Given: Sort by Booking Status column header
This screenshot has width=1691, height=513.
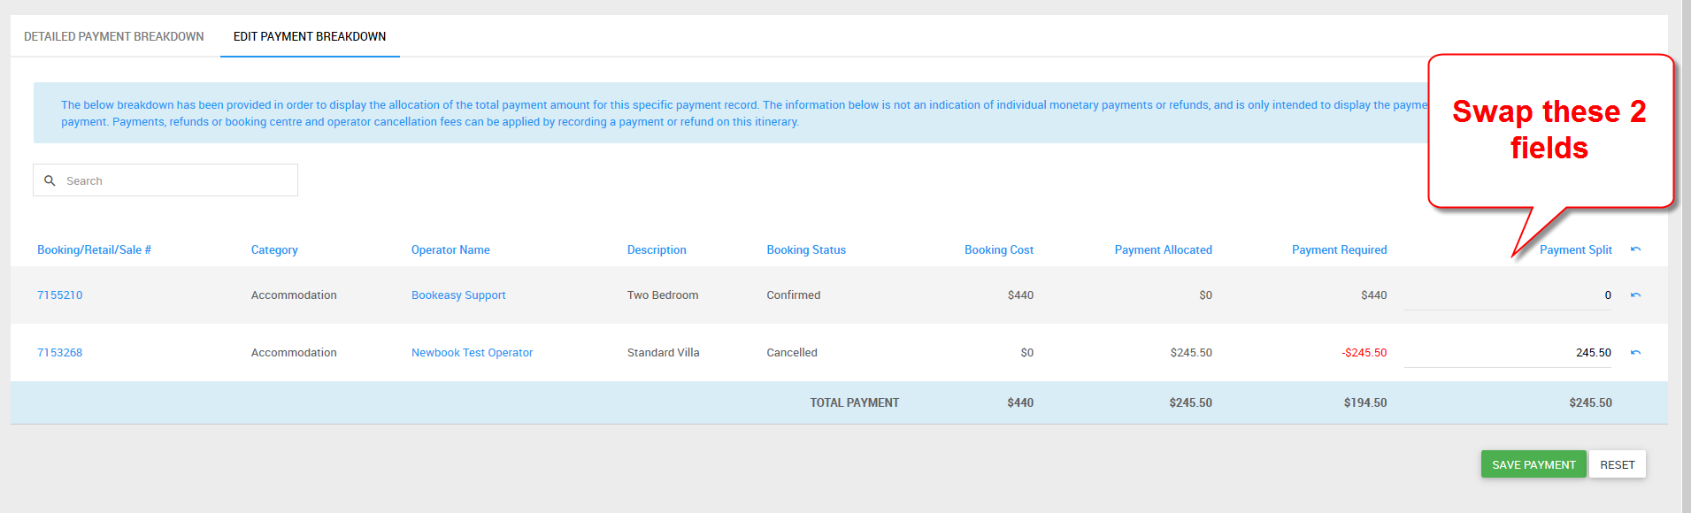Looking at the screenshot, I should click(x=806, y=250).
